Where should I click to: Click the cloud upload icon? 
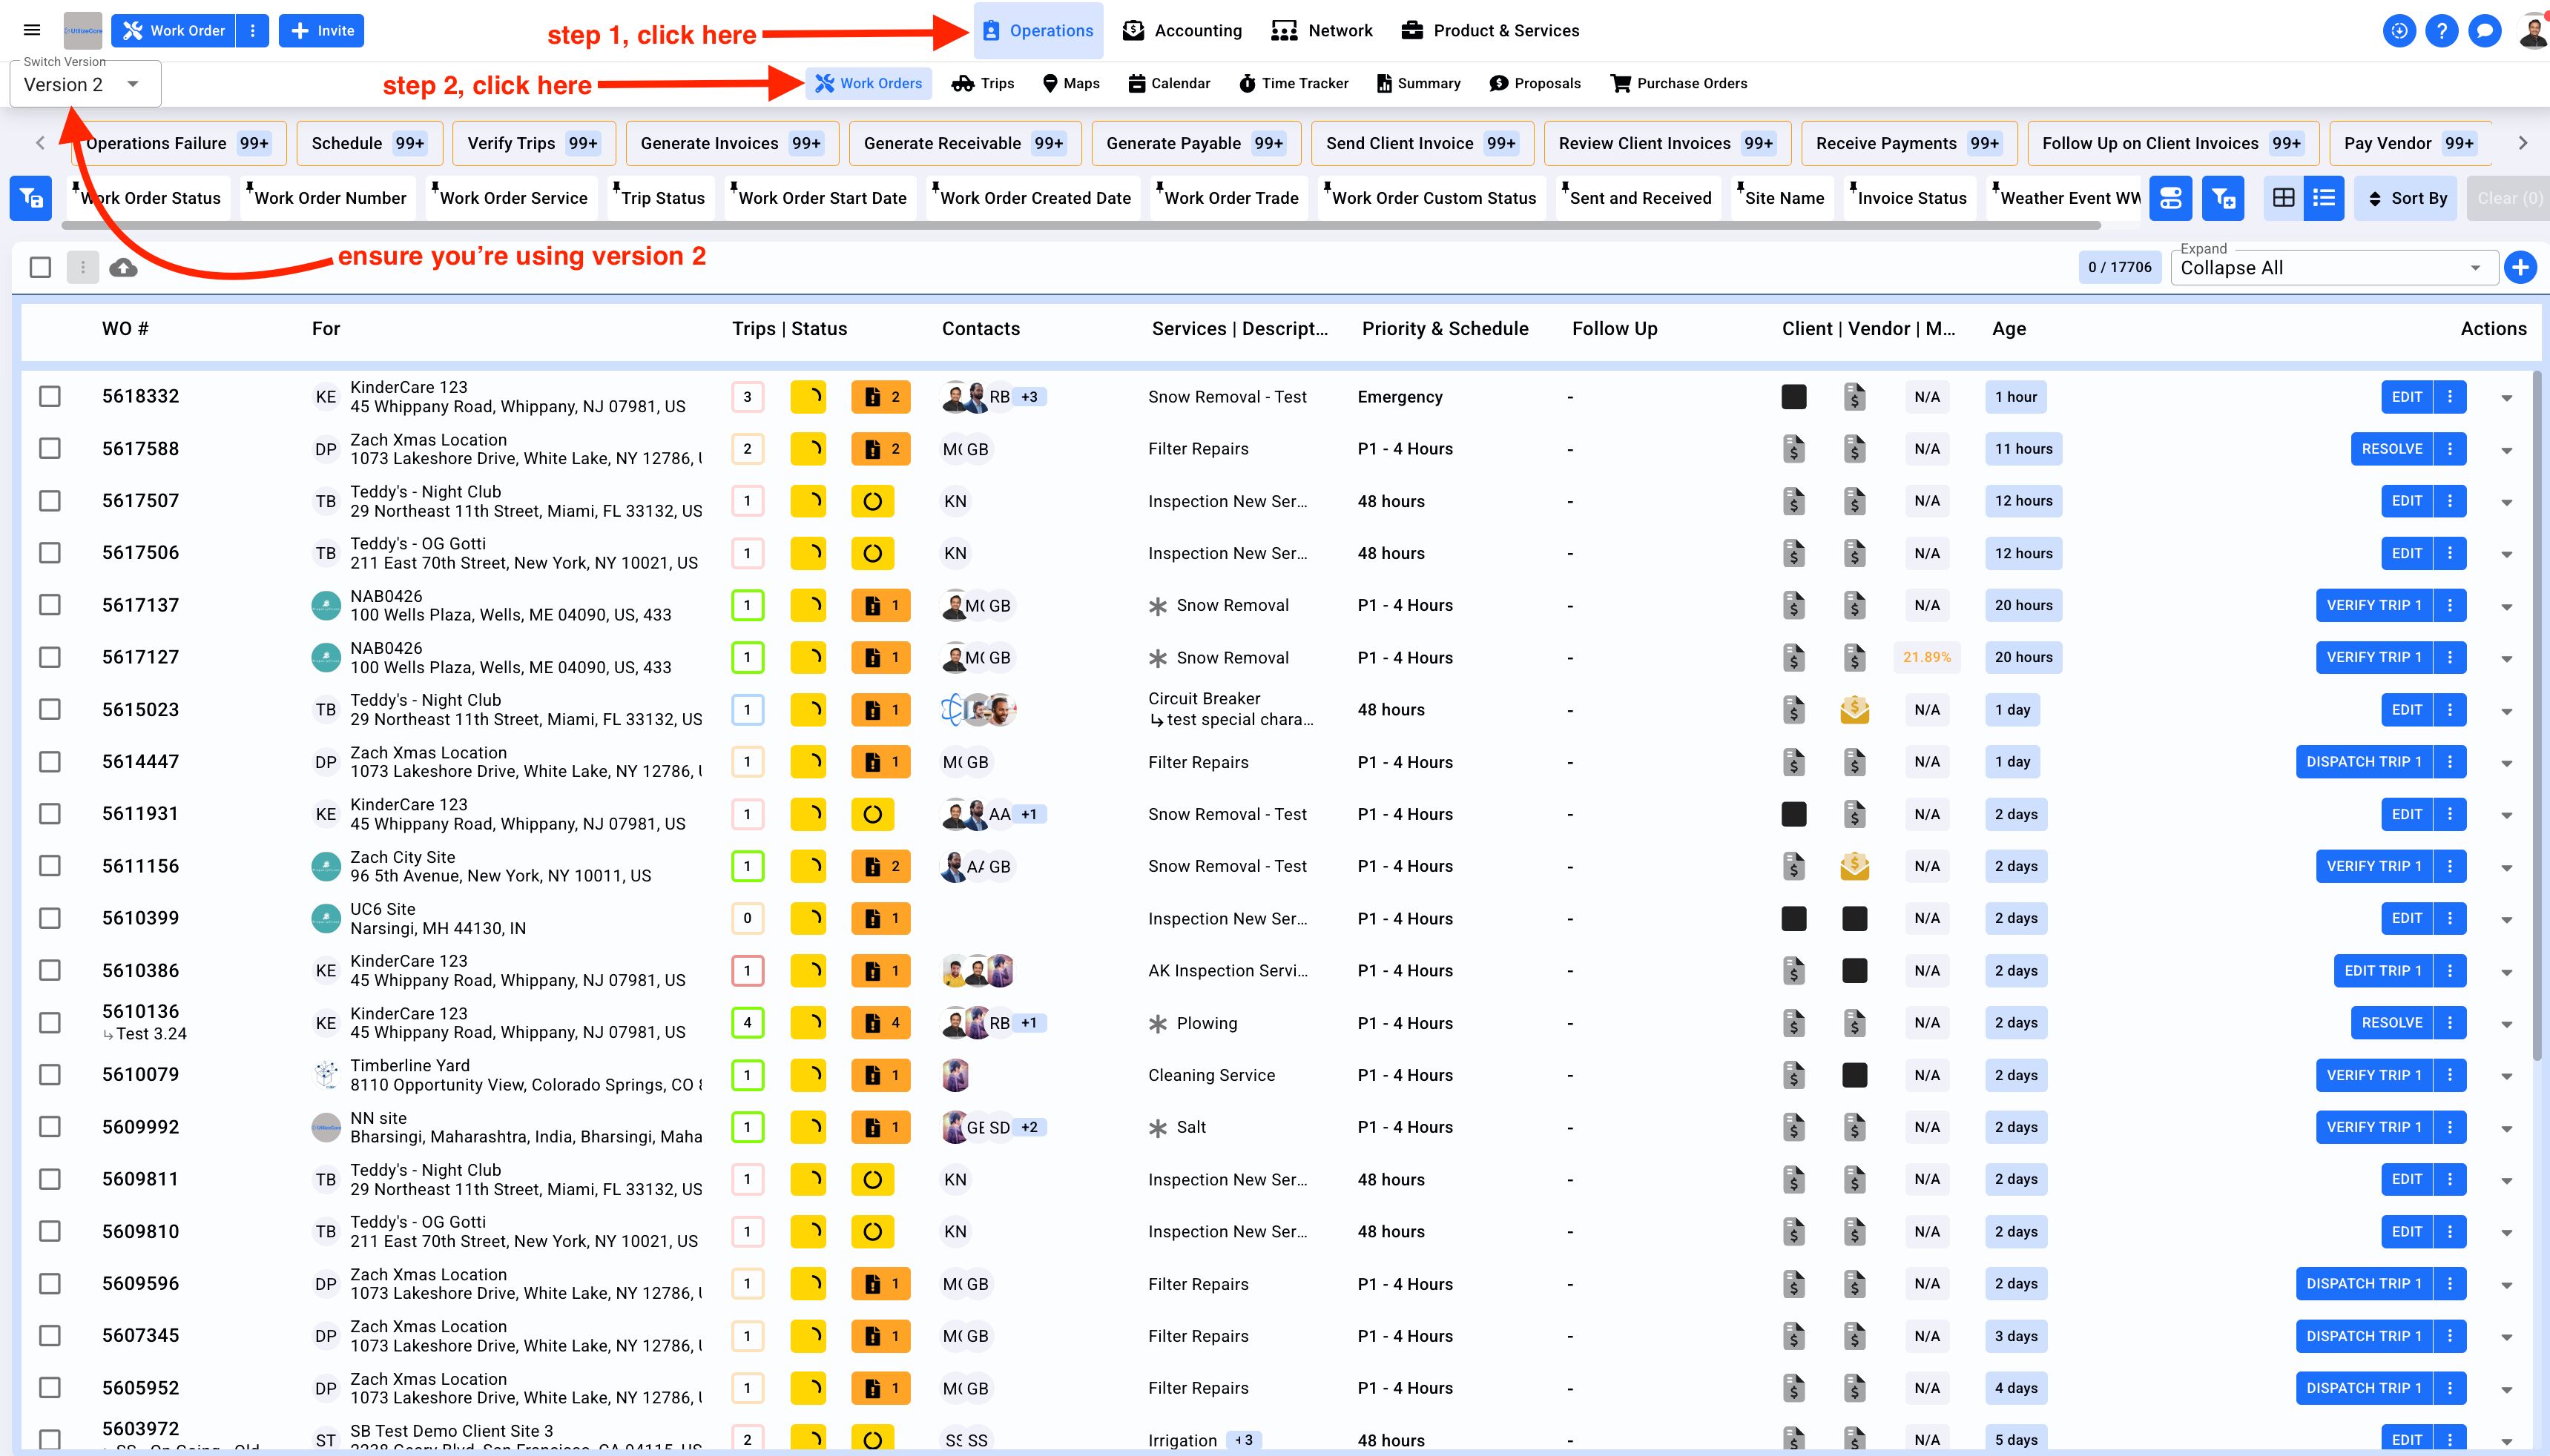[123, 267]
